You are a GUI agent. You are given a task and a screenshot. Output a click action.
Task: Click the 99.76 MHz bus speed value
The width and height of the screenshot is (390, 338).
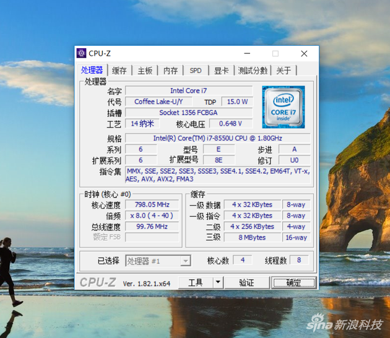(x=152, y=227)
